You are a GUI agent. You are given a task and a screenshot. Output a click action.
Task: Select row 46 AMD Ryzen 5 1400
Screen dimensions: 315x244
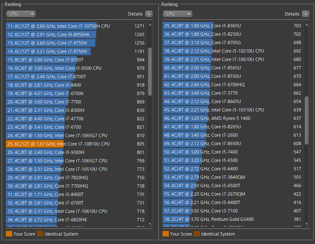tap(232, 118)
